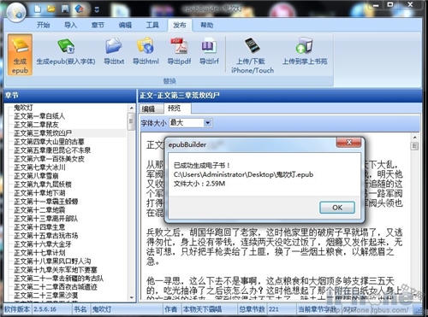Screen dimensions: 428x317
Task: Click the 导出lrf open book icon
Action: (x=209, y=45)
